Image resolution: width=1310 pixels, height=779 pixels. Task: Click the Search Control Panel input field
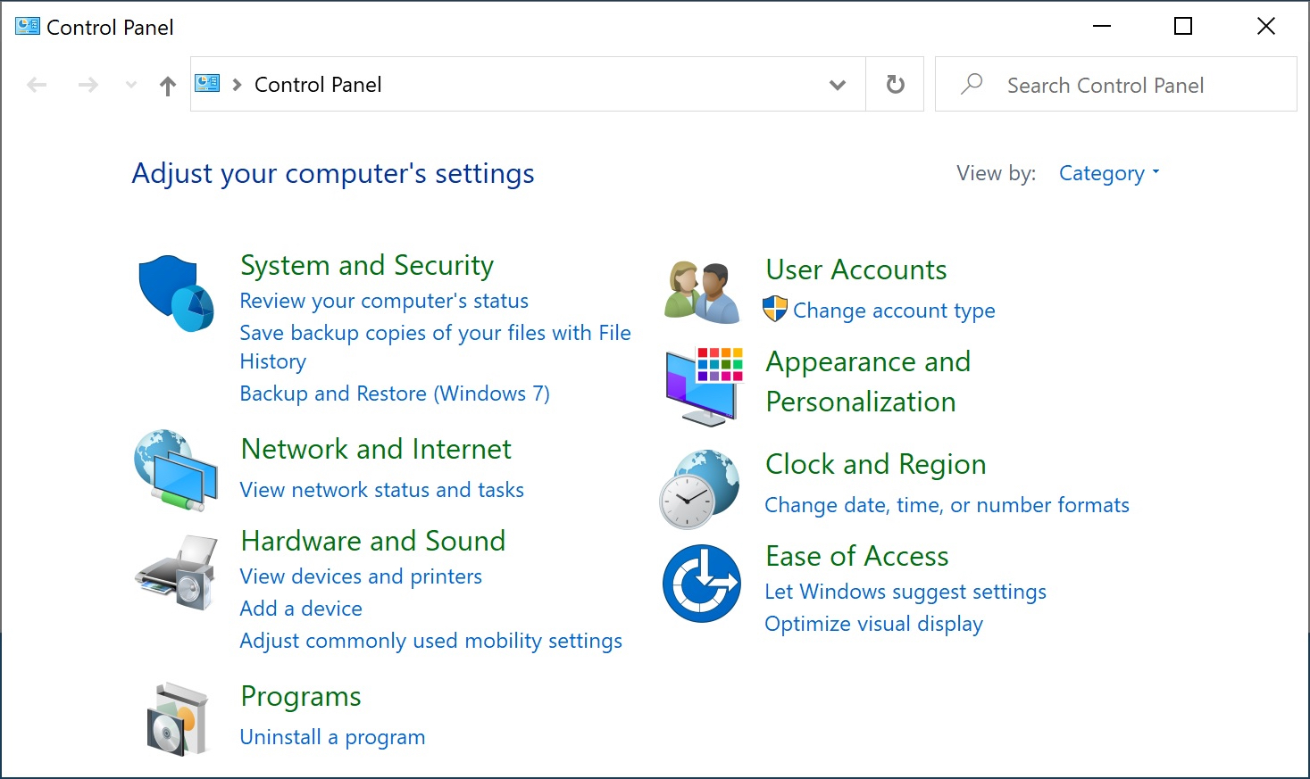click(1107, 84)
